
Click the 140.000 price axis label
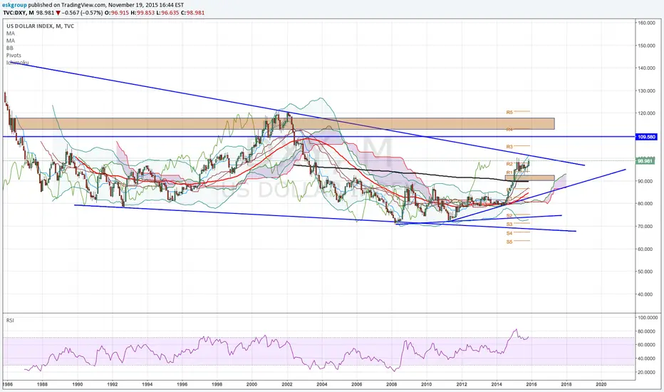click(647, 68)
